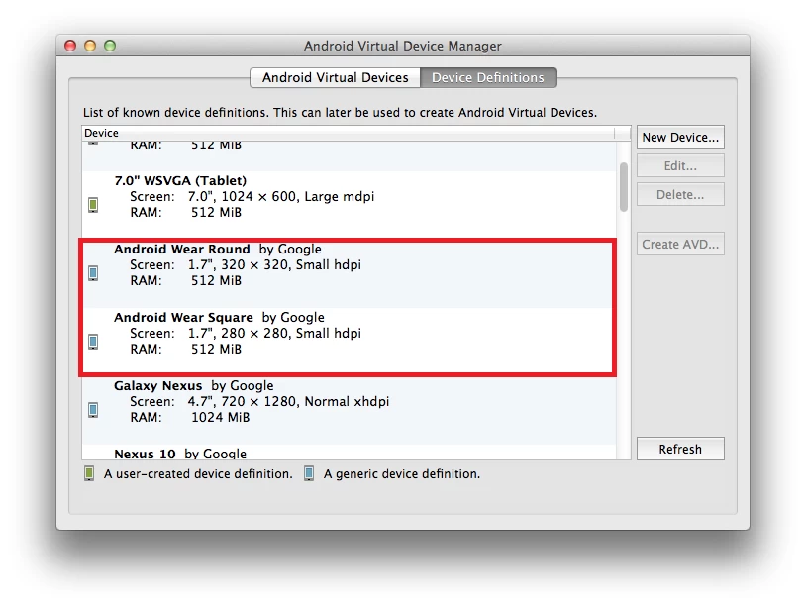Select the Nexus 10 by Google row
Viewport: 806px width, 608px height.
(x=350, y=453)
